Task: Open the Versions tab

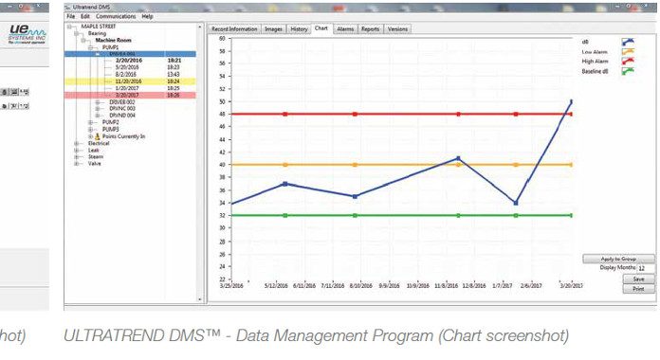Action: [397, 29]
